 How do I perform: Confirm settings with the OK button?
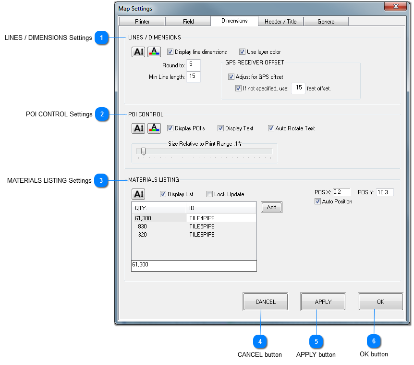point(380,302)
